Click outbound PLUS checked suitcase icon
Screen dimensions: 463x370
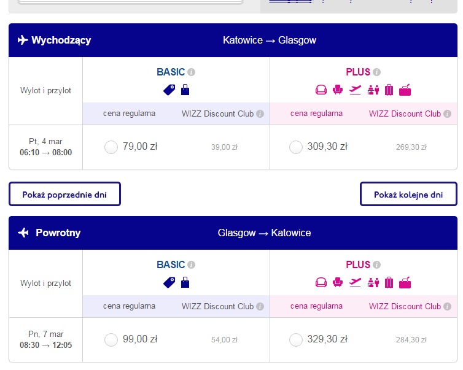coord(389,90)
